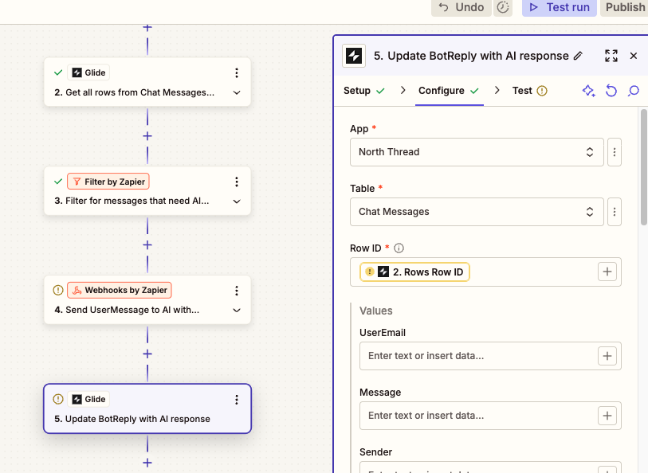Click the plus button in Row ID field
648x473 pixels.
607,272
